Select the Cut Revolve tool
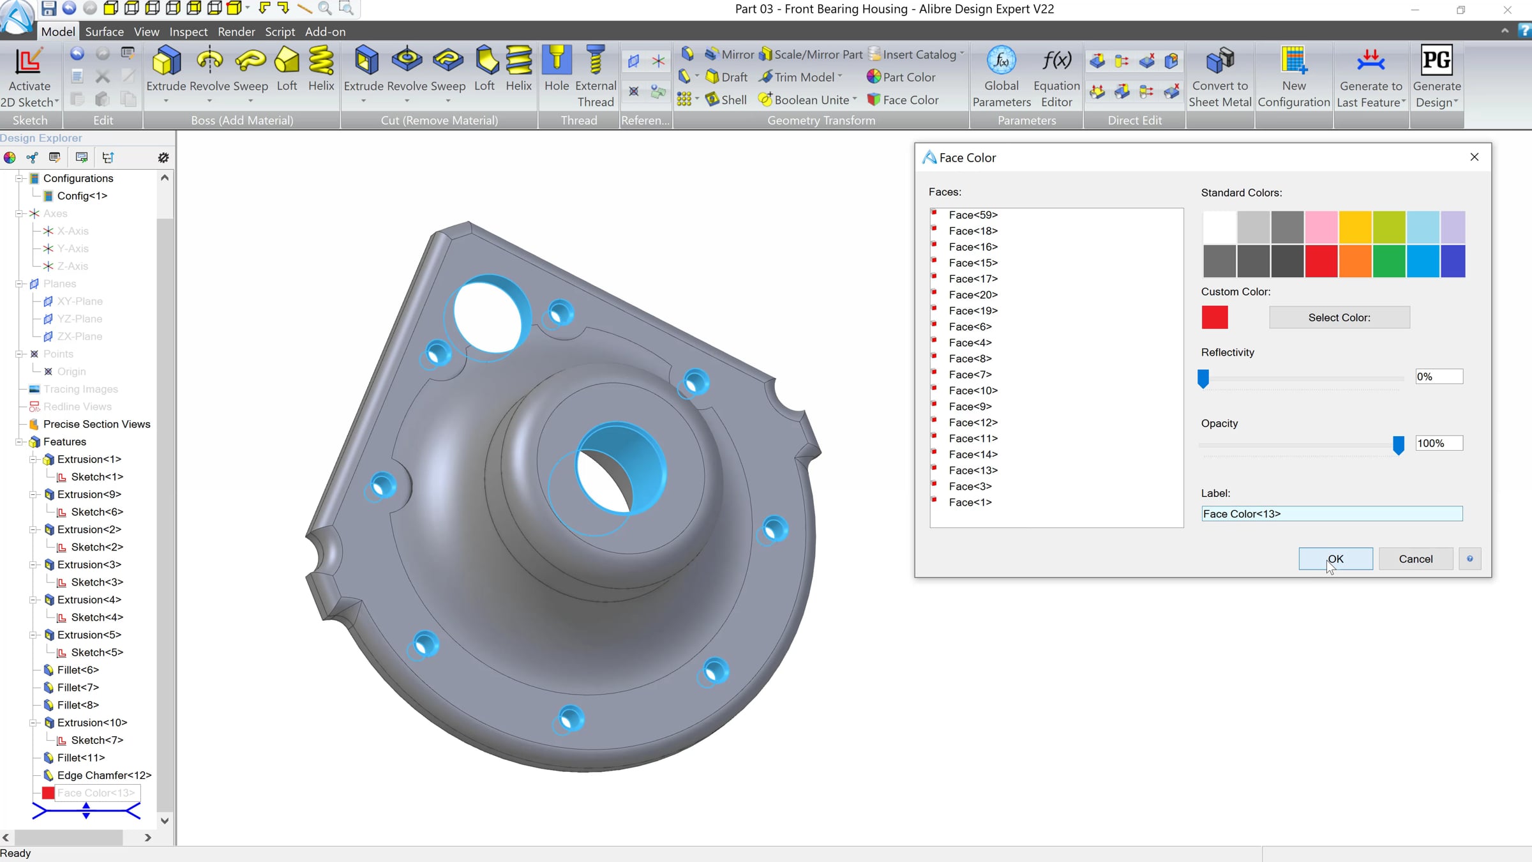The image size is (1532, 862). 407,69
